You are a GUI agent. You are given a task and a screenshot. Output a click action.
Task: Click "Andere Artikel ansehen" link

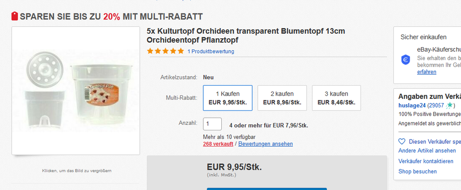pos(427,151)
